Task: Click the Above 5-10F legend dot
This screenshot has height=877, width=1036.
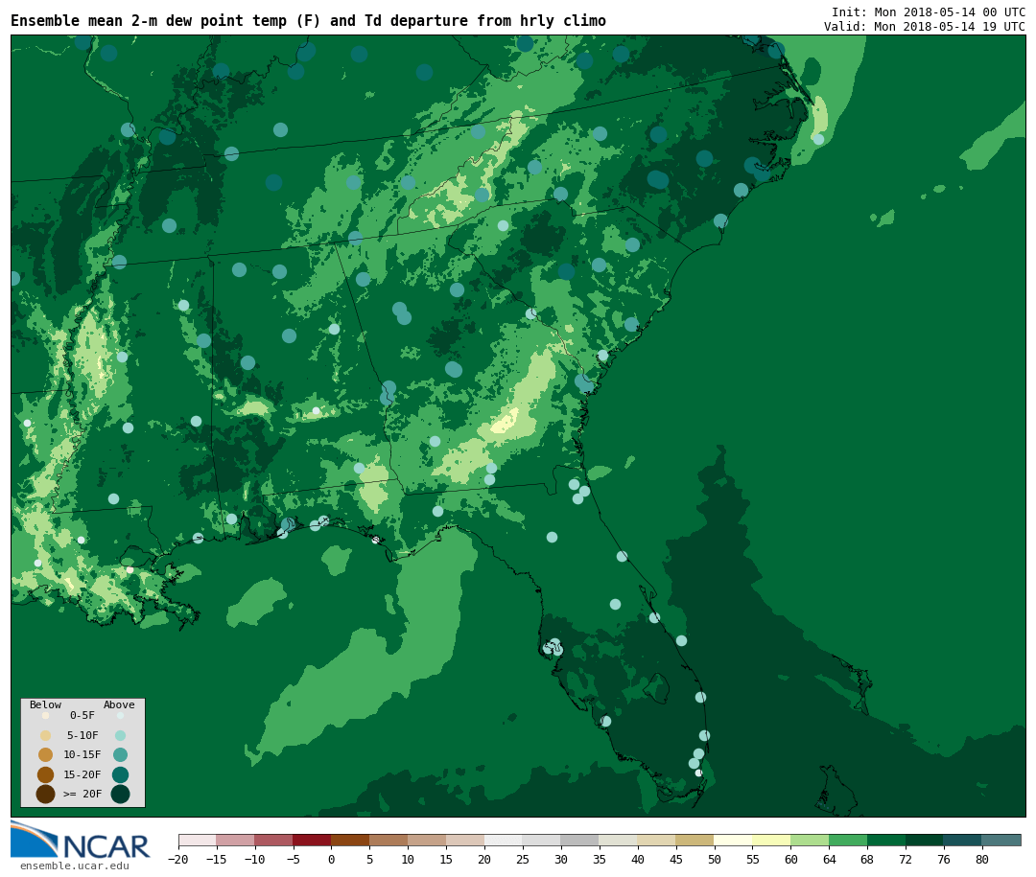Action: pyautogui.click(x=120, y=735)
